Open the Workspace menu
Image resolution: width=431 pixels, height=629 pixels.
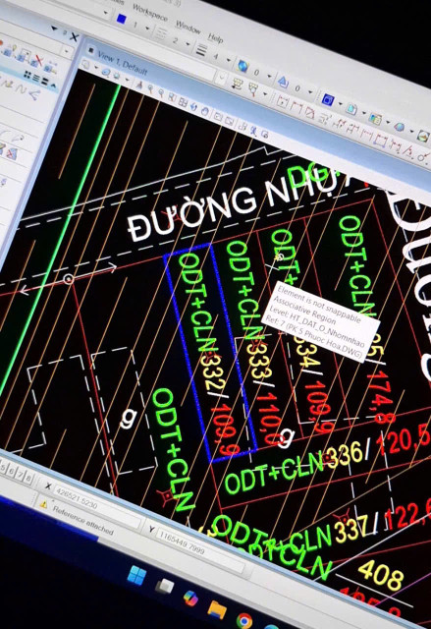click(x=150, y=13)
